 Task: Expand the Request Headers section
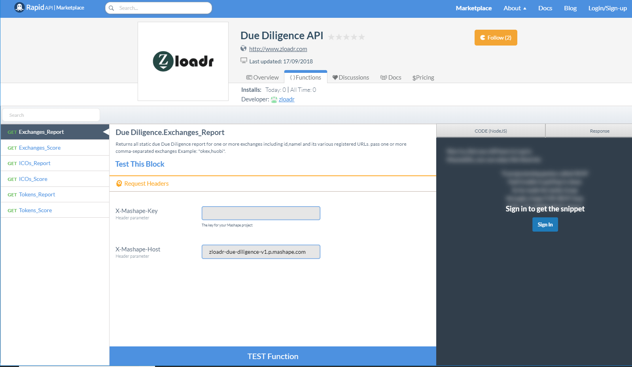273,184
